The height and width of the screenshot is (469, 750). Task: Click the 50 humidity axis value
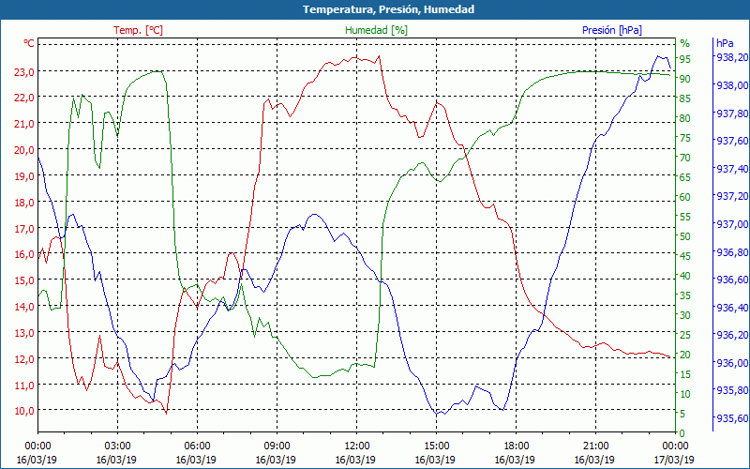click(685, 236)
